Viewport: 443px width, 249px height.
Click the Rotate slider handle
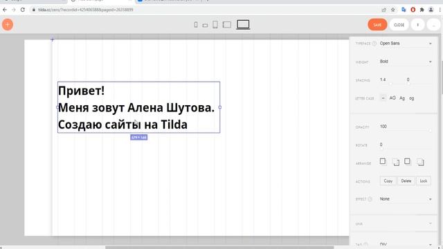381,149
